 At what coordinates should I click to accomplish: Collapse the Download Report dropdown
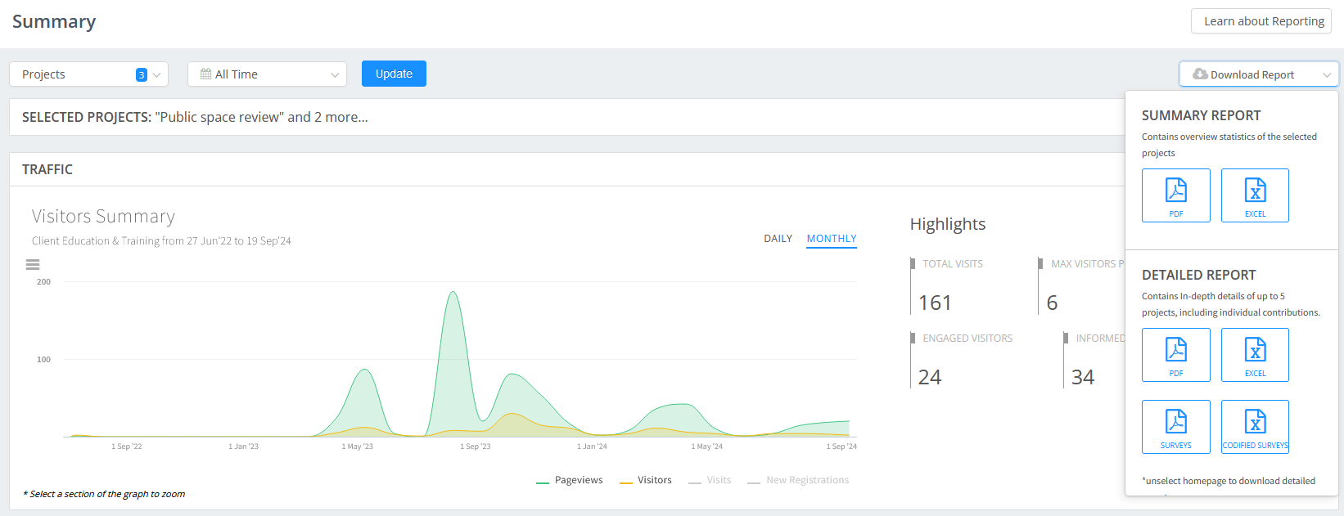[x=1259, y=74]
